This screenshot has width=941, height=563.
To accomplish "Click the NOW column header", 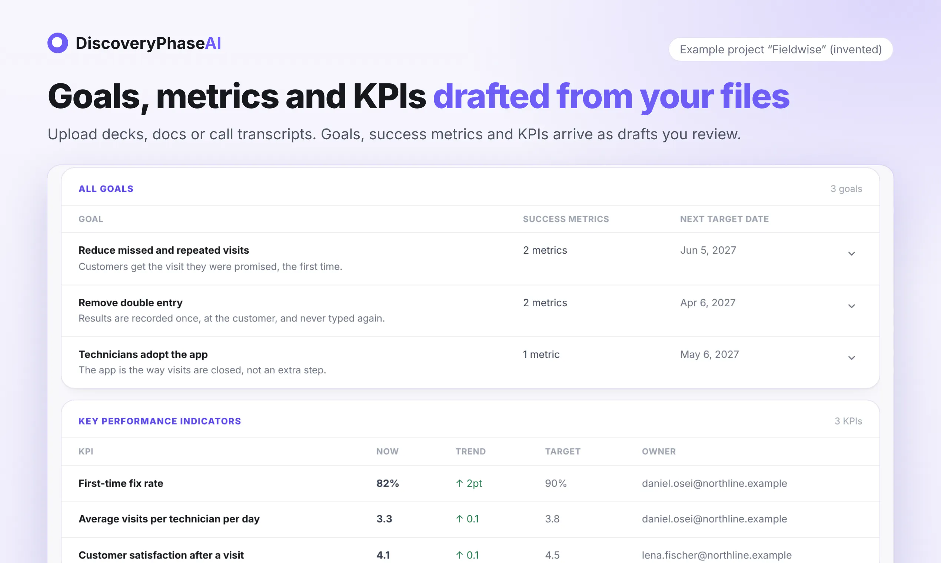I will pyautogui.click(x=388, y=452).
